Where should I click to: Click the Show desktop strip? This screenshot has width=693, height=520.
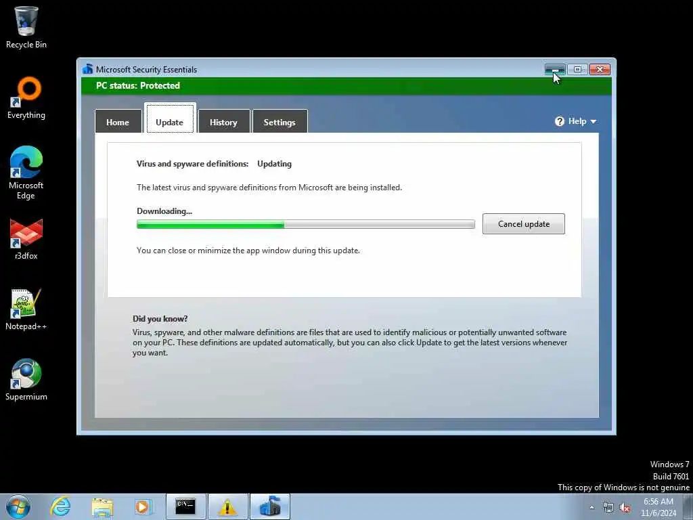tap(688, 506)
